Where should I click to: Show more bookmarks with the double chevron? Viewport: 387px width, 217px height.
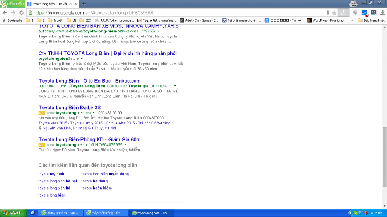[352, 20]
